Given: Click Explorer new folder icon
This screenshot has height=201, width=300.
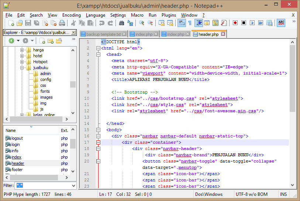Looking at the screenshot, I should pyautogui.click(x=51, y=41).
